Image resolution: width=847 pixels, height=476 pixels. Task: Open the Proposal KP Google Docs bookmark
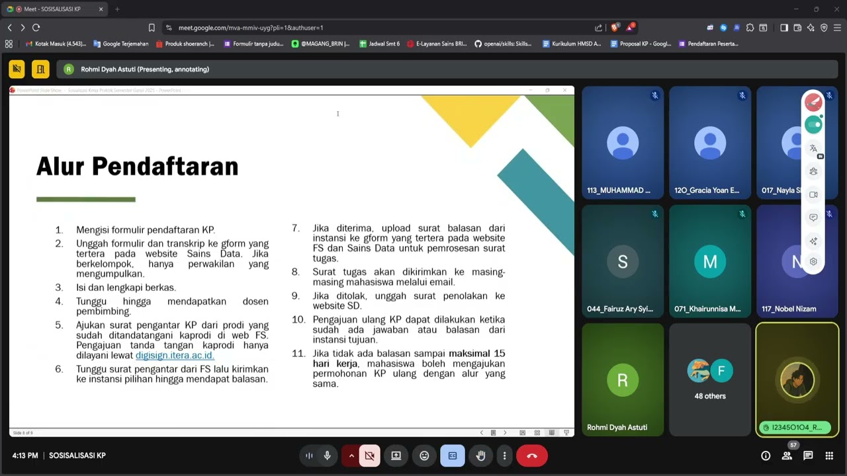click(641, 44)
